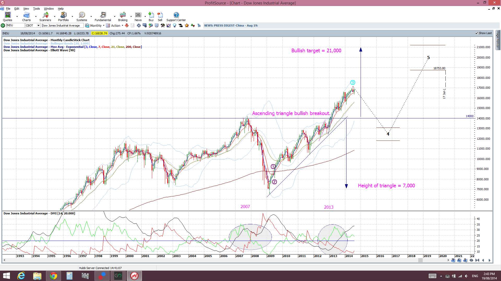Click the green Go button
The image size is (501, 281).
click(x=3, y=25)
